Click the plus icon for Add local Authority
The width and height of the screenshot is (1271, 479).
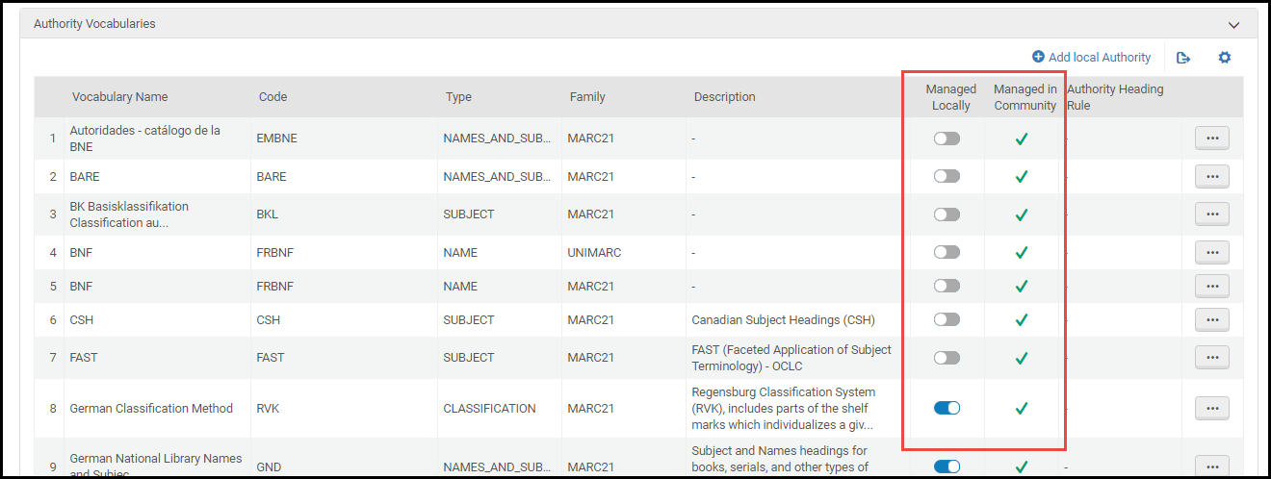point(1038,58)
